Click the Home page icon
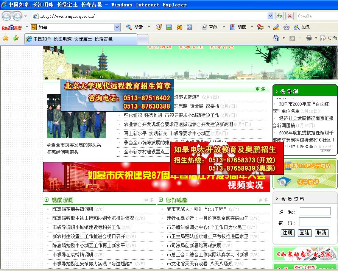Screen dimensions: 338x271 [276, 38]
